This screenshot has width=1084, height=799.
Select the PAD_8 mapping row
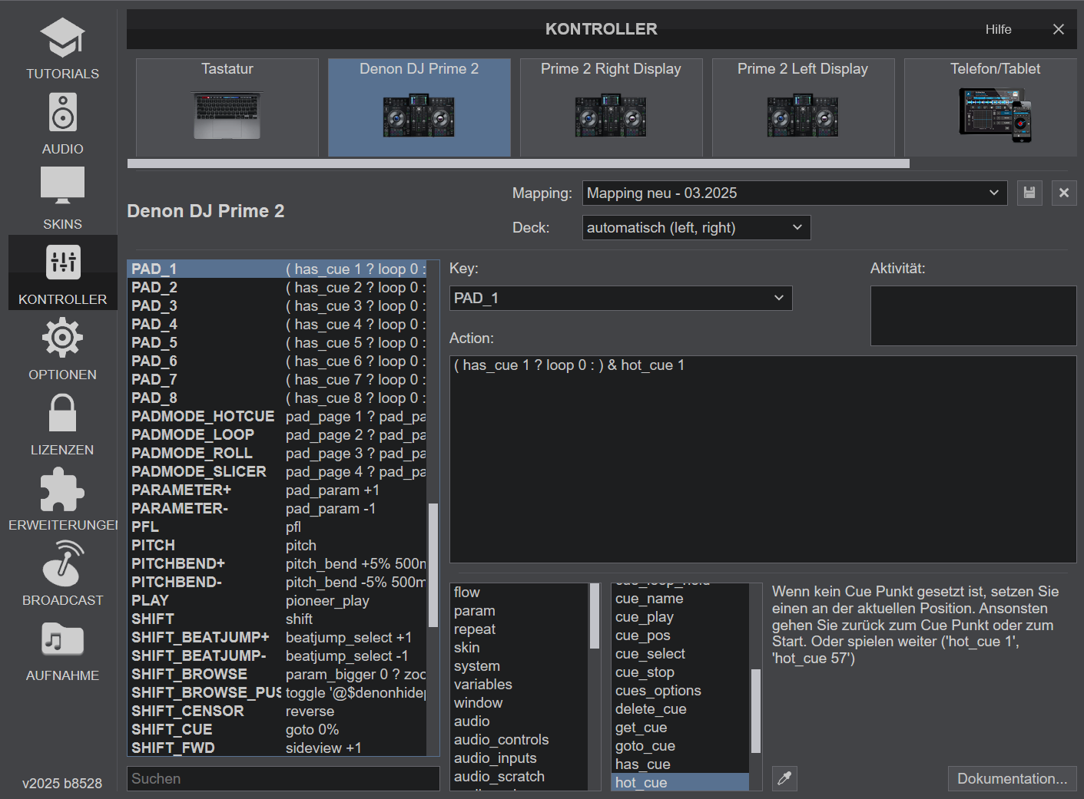277,398
